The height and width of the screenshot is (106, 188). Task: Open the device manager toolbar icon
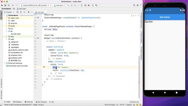93,5
